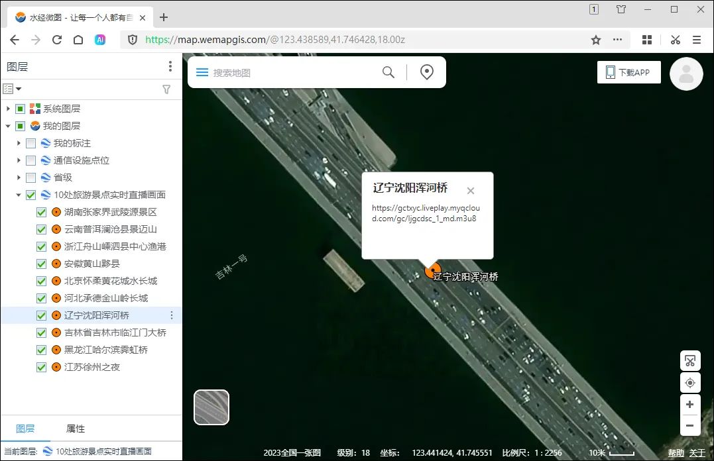
Task: Select 黑龙江哈尔滨霁虹桥 in the tree
Action: pos(106,350)
